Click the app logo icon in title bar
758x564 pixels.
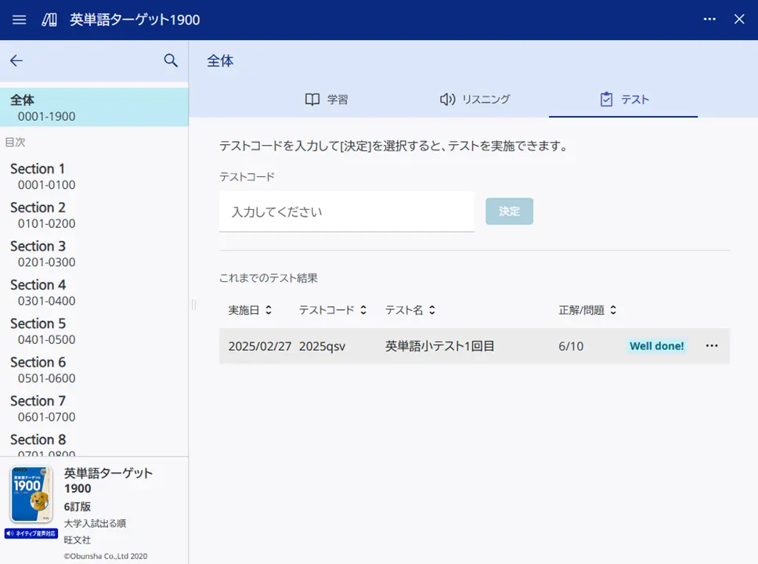[x=49, y=20]
